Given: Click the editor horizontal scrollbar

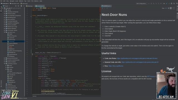Looking at the screenshot, I should point(57,94).
